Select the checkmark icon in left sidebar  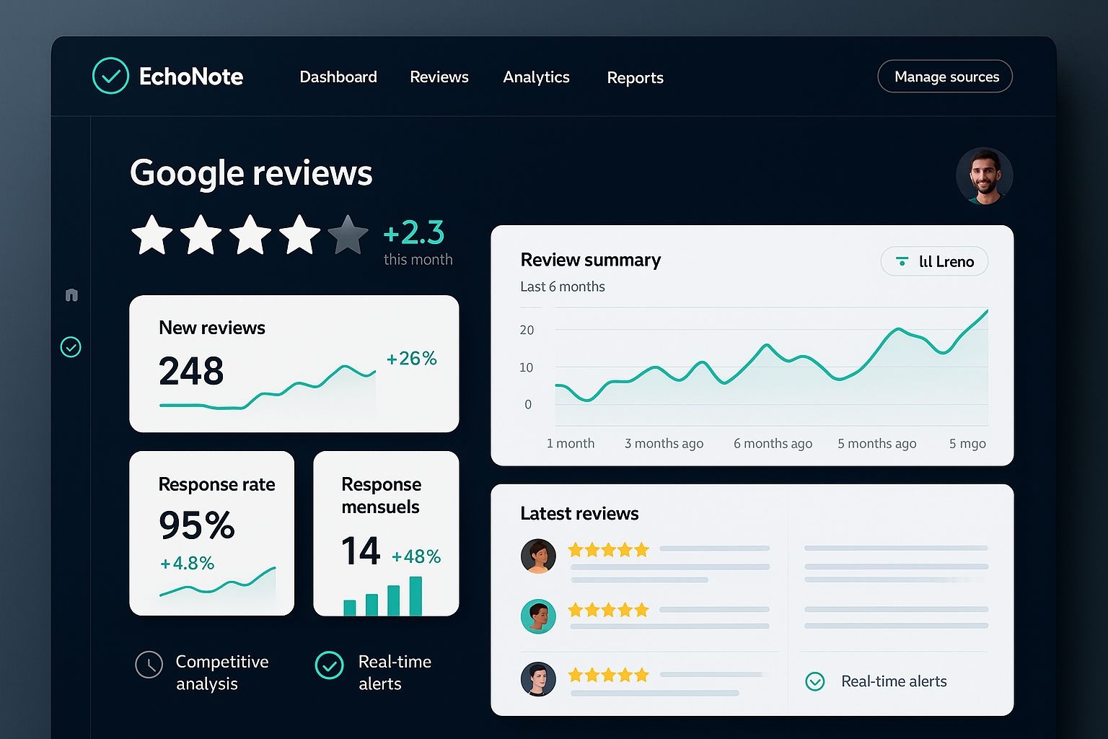[71, 347]
